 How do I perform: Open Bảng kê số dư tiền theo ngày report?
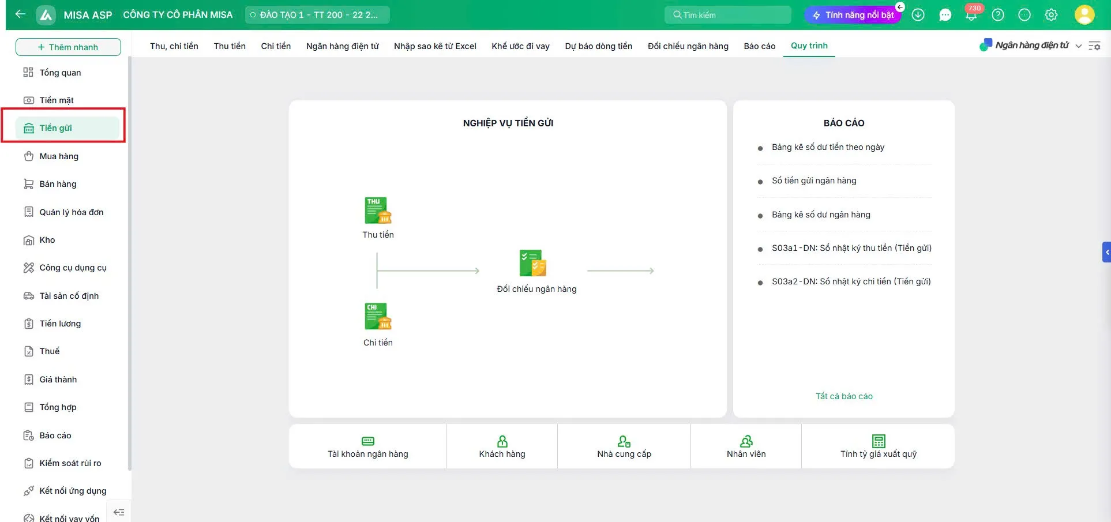[x=828, y=147]
